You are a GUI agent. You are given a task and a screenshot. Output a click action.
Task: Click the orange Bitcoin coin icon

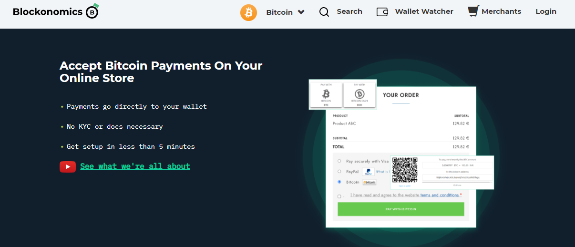point(248,12)
